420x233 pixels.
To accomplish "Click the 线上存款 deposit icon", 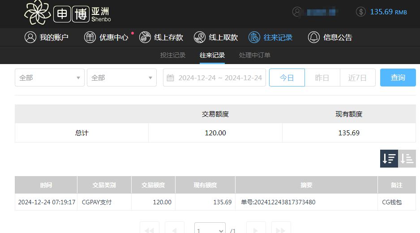I will click(x=145, y=37).
